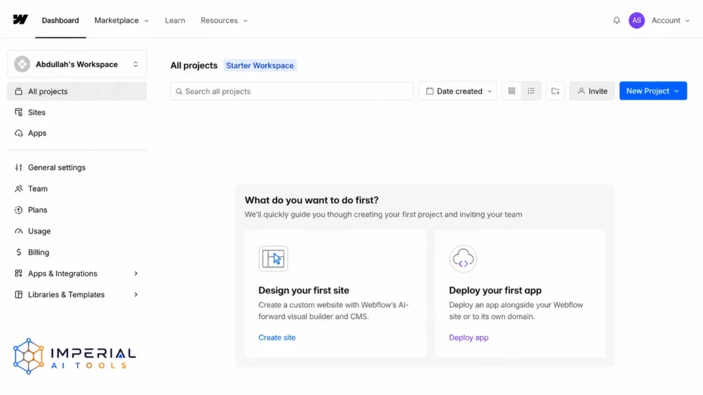Click the search magnifier icon
This screenshot has height=395, width=703.
click(x=179, y=91)
